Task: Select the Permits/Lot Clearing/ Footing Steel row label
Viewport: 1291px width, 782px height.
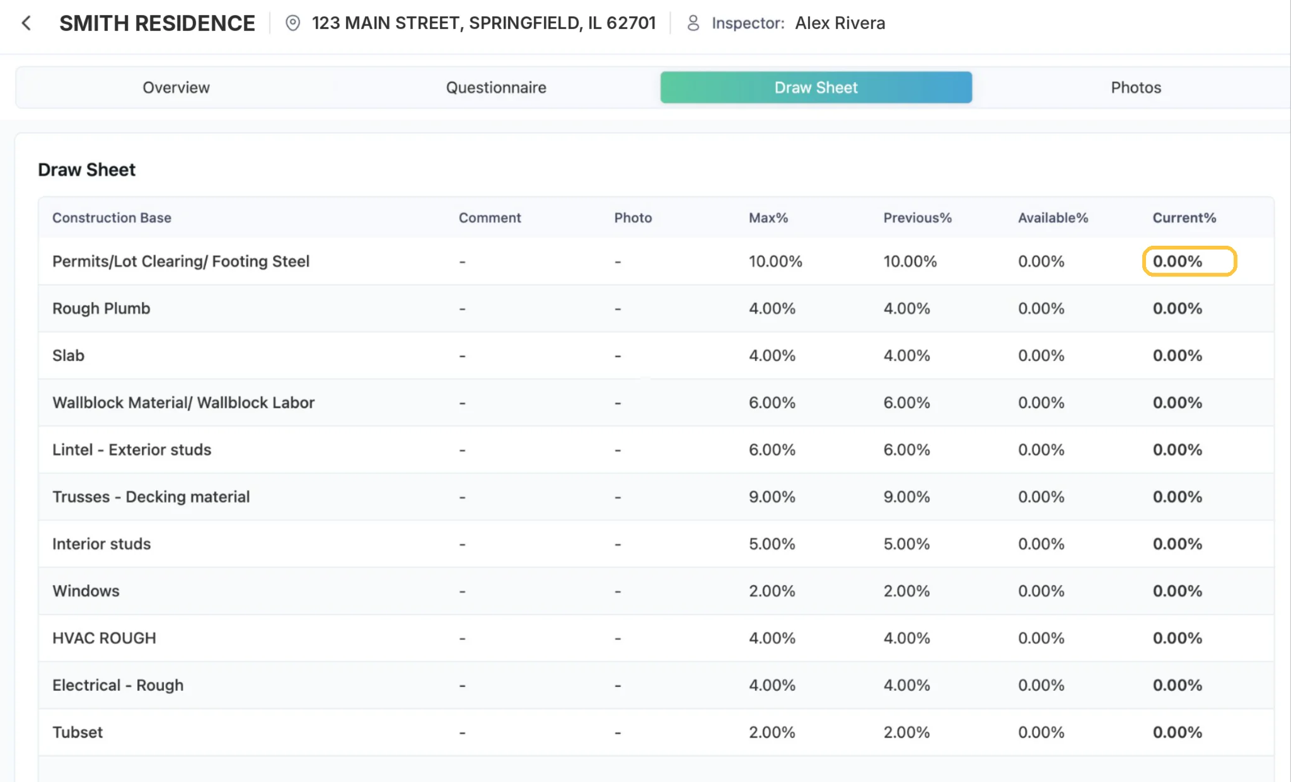Action: [181, 262]
